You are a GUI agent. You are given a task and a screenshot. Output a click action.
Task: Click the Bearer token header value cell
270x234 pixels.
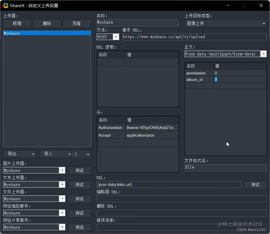click(x=152, y=128)
